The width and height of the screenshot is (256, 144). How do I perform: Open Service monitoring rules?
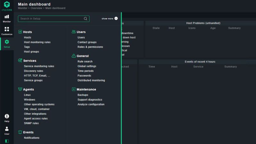point(39,66)
